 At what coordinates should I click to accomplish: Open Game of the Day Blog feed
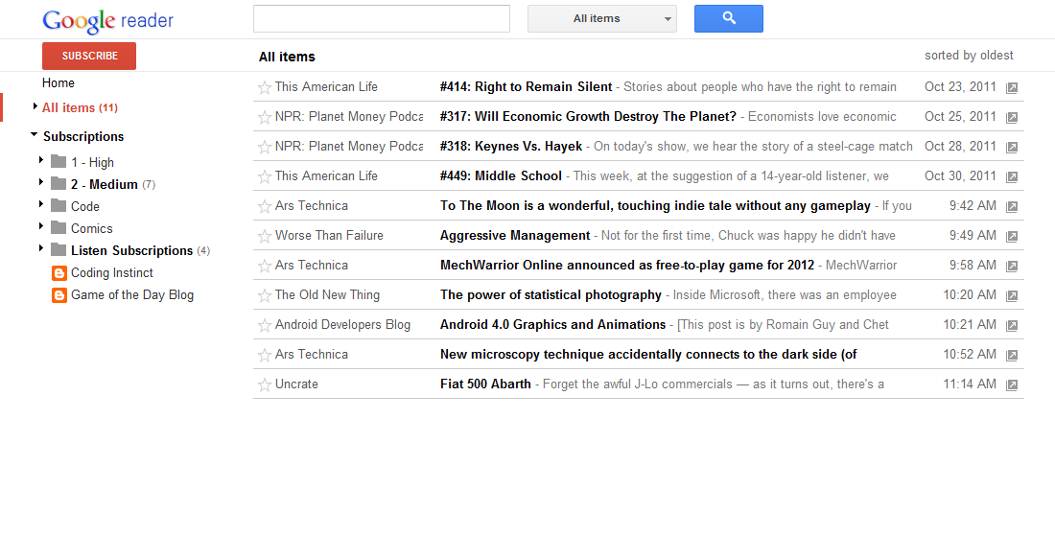pyautogui.click(x=123, y=295)
